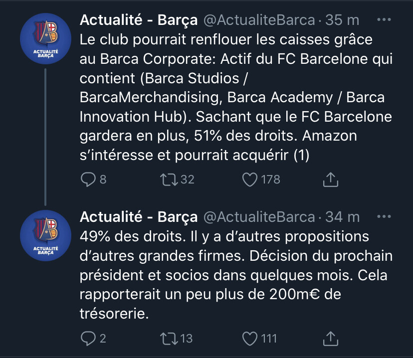Open the tweet text mentioning Amazon
Viewport: 413px width, 358px height.
click(x=234, y=98)
